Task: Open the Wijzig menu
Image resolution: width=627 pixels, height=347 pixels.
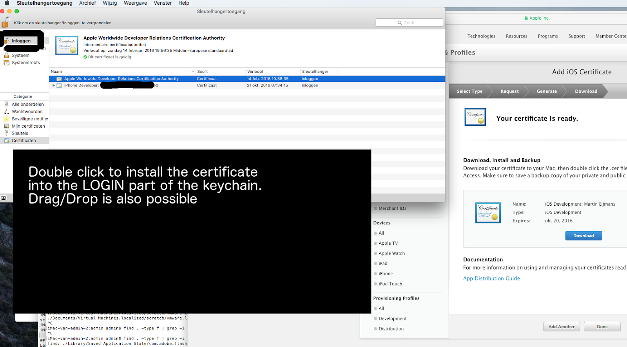Action: [110, 3]
